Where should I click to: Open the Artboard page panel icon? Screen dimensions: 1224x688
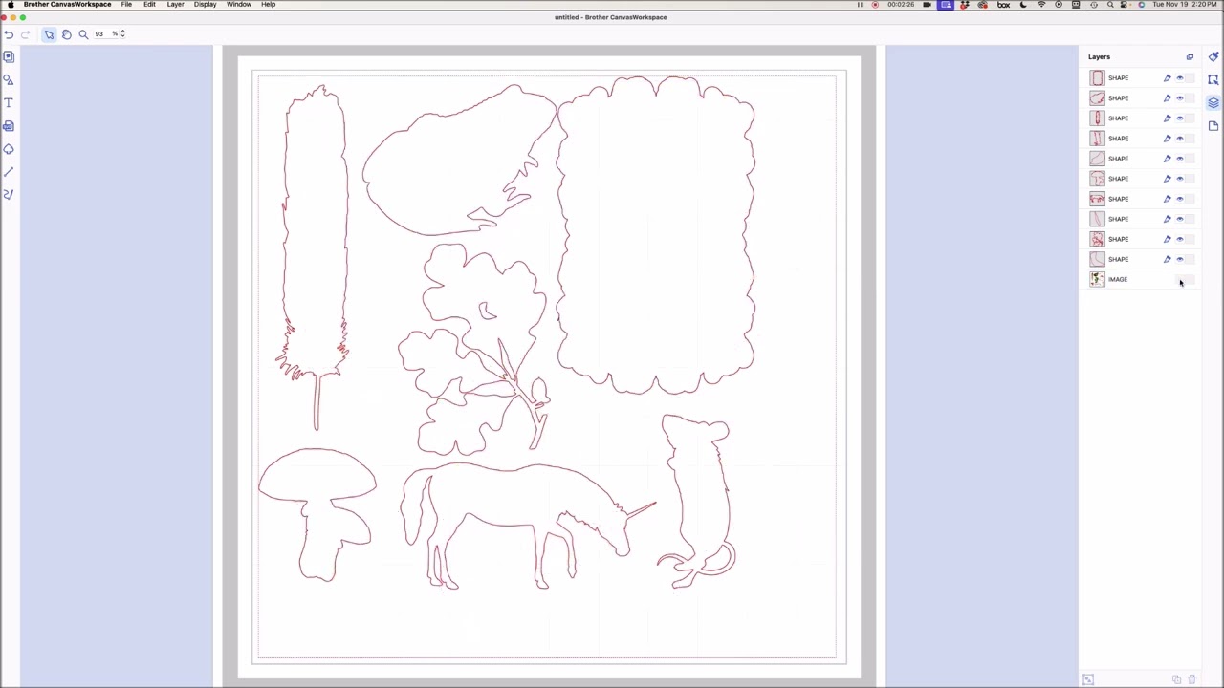click(x=1213, y=126)
